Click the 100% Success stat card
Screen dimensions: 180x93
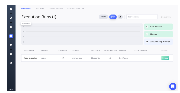click(x=159, y=27)
